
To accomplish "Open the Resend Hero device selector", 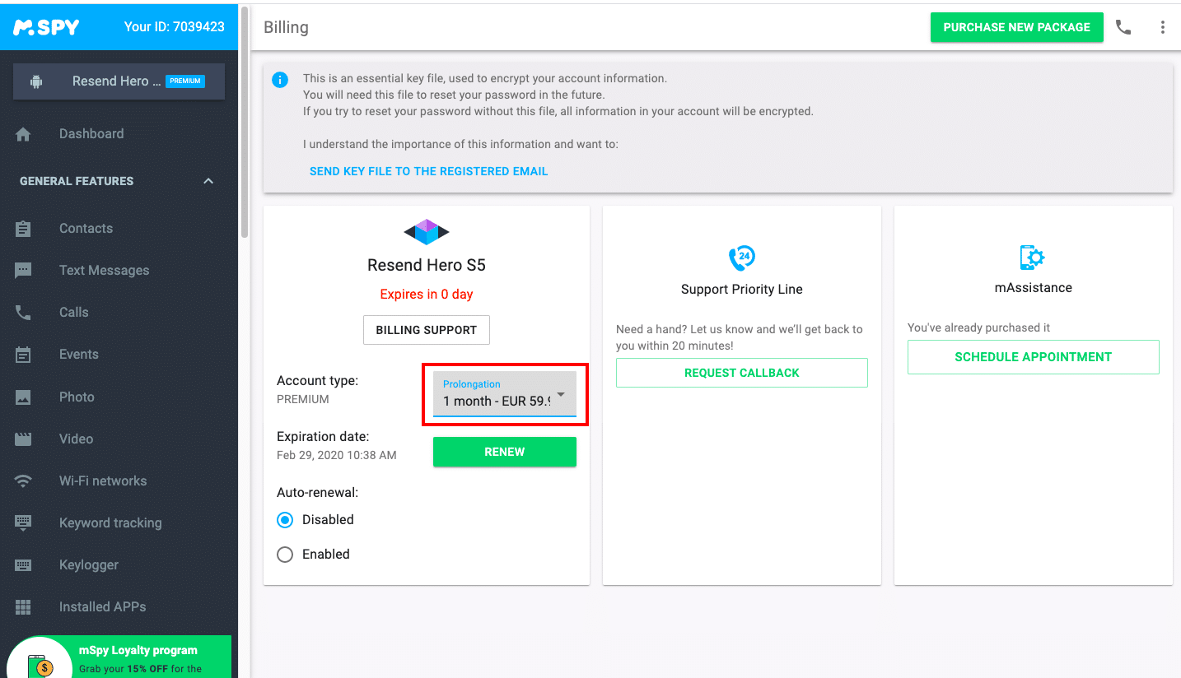I will coord(119,81).
